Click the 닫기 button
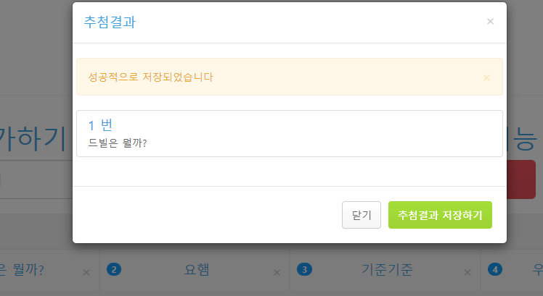 362,215
